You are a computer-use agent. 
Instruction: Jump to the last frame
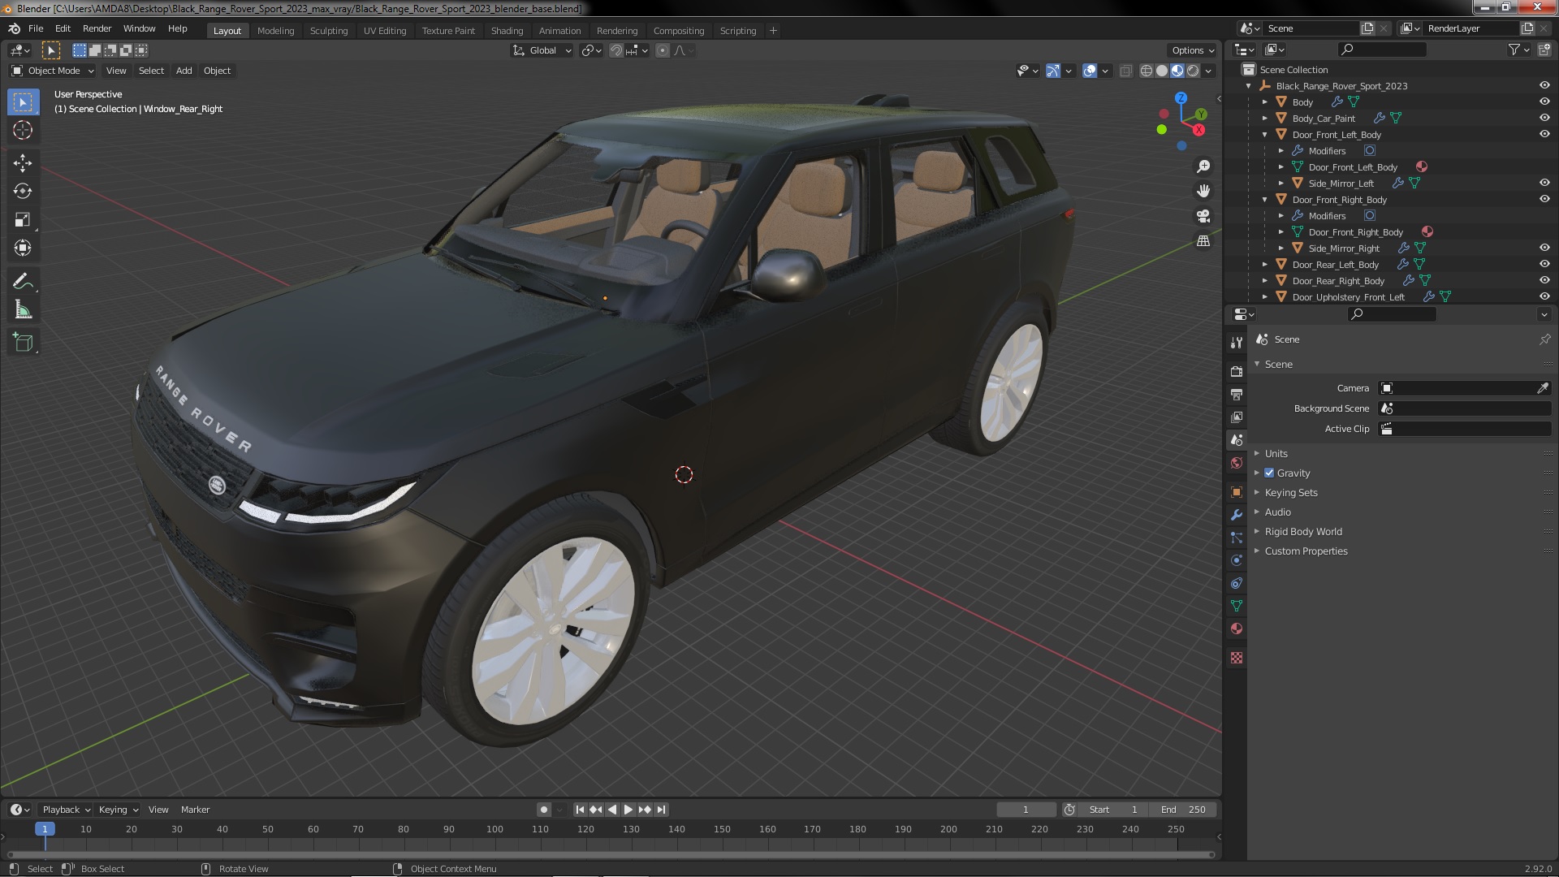[661, 809]
